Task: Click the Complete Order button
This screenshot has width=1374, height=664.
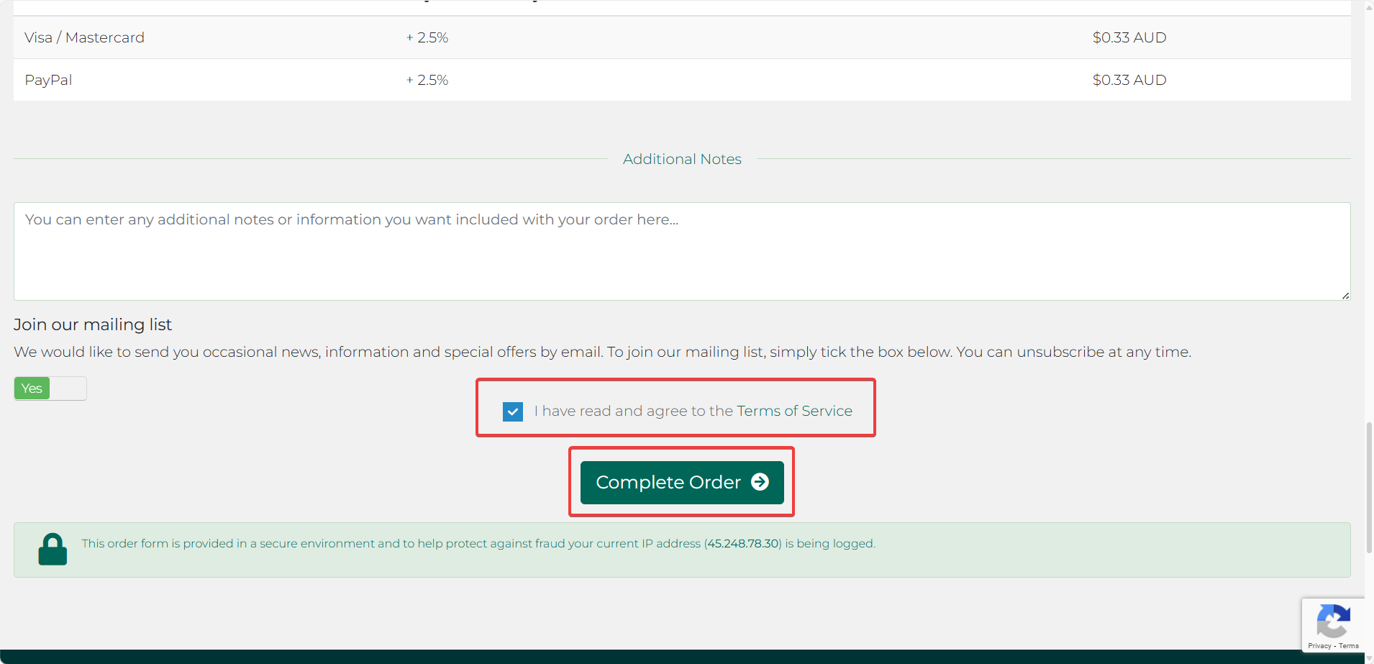Action: [682, 483]
